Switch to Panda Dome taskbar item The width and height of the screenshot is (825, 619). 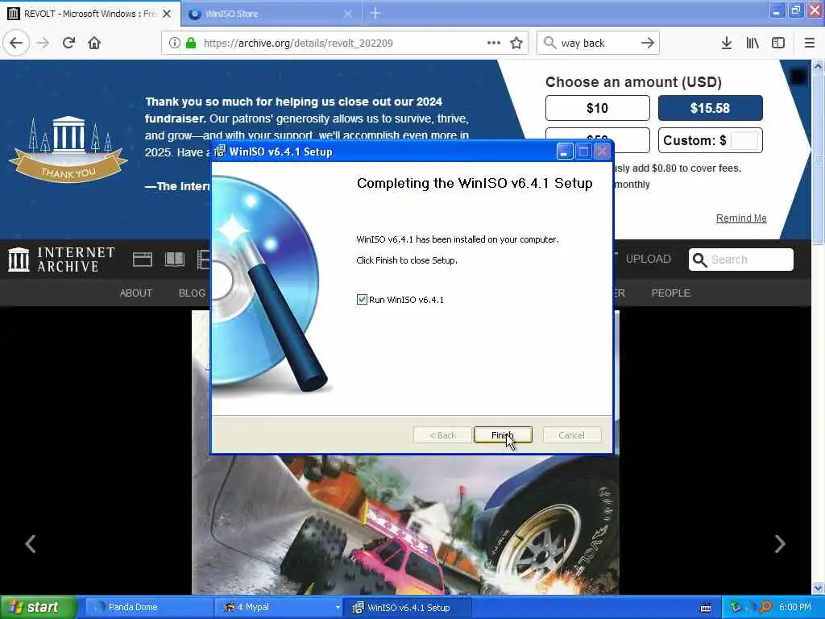(x=148, y=607)
